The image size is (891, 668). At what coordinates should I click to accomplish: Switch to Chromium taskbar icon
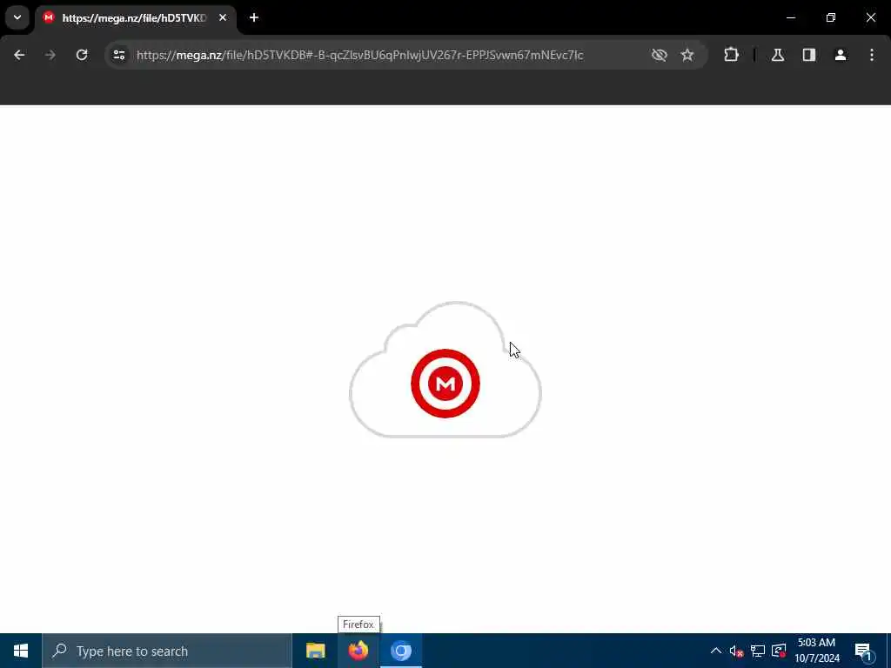tap(401, 651)
